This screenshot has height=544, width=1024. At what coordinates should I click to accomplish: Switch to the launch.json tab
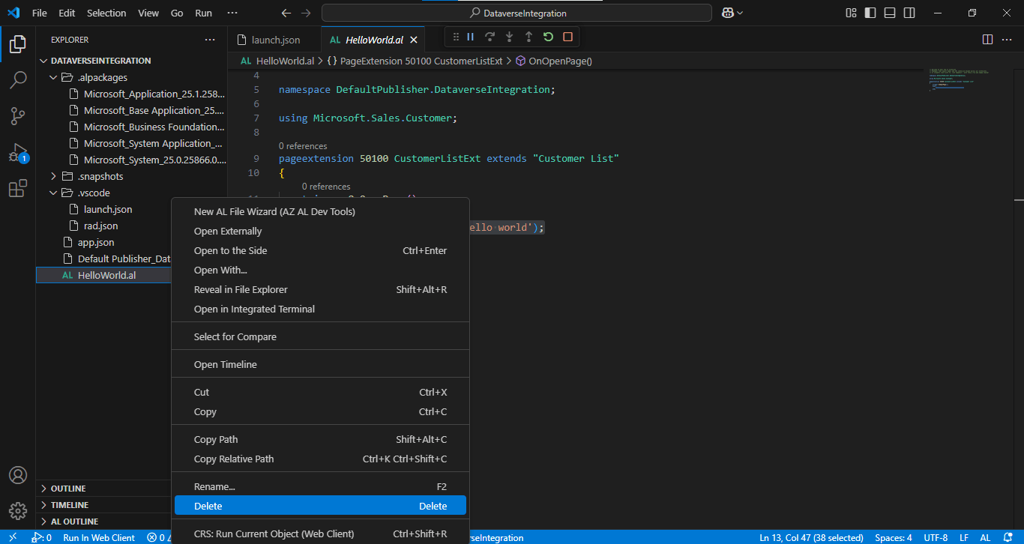tap(275, 40)
